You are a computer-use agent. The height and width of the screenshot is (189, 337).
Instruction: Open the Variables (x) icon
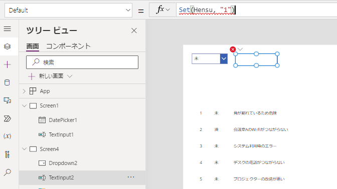8,136
